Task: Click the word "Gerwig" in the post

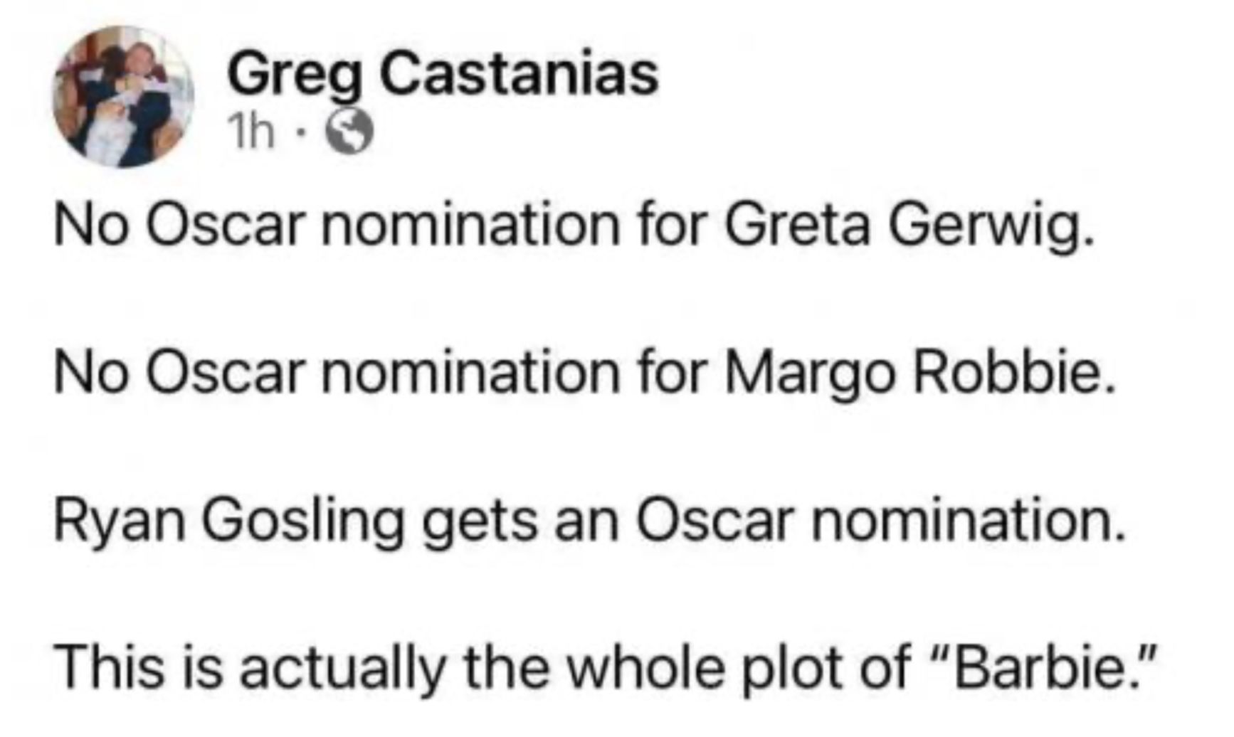Action: pos(991,226)
